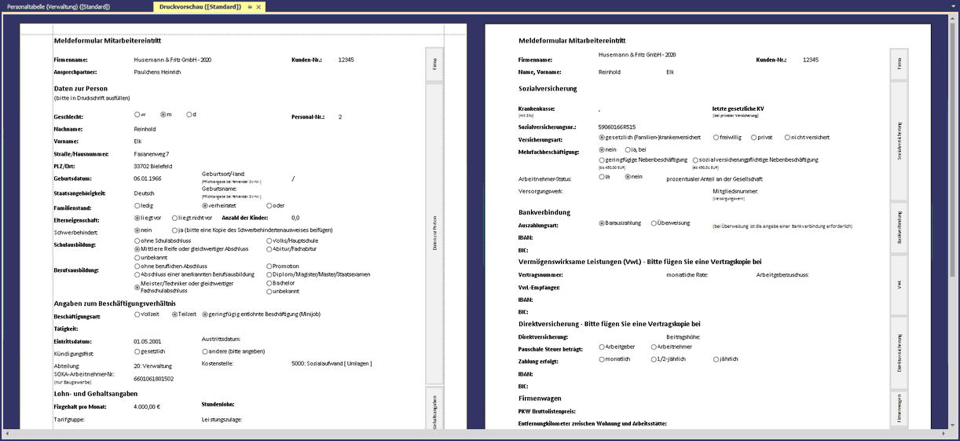Close the Druckvorschau tab
This screenshot has height=441, width=960.
pyautogui.click(x=258, y=7)
